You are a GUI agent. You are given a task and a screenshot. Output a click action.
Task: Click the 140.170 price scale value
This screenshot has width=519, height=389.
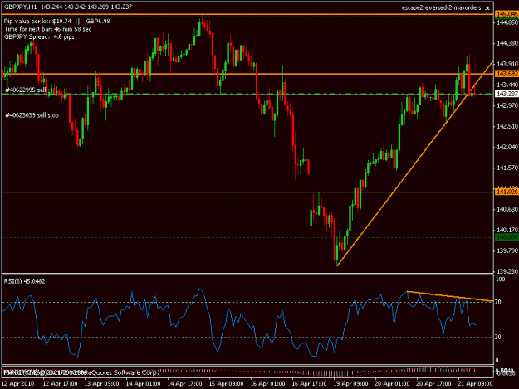tap(507, 230)
